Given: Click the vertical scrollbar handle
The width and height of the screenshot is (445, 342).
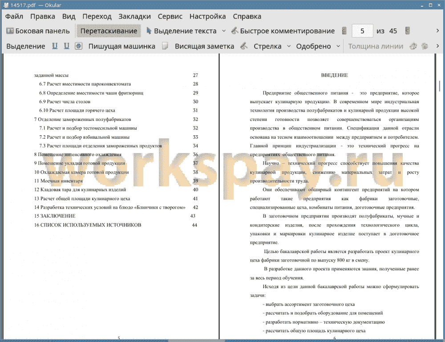Looking at the screenshot, I should coord(440,85).
